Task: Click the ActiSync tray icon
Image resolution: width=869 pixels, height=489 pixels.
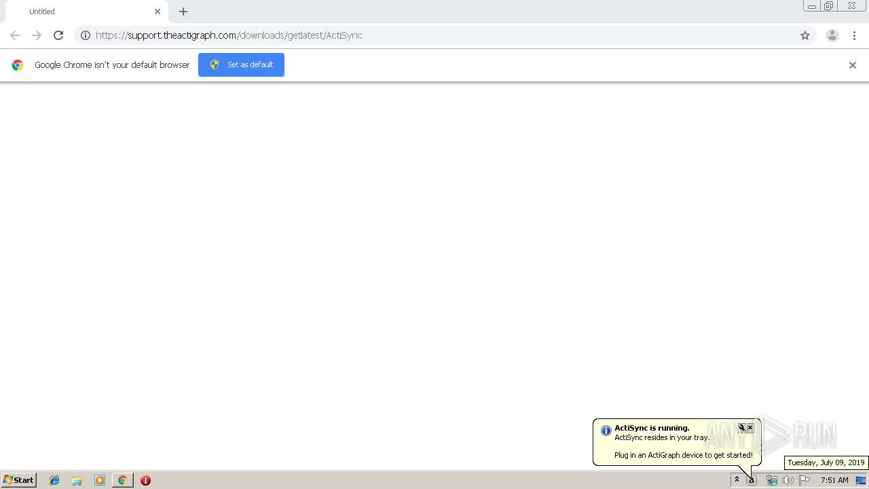Action: click(x=752, y=480)
